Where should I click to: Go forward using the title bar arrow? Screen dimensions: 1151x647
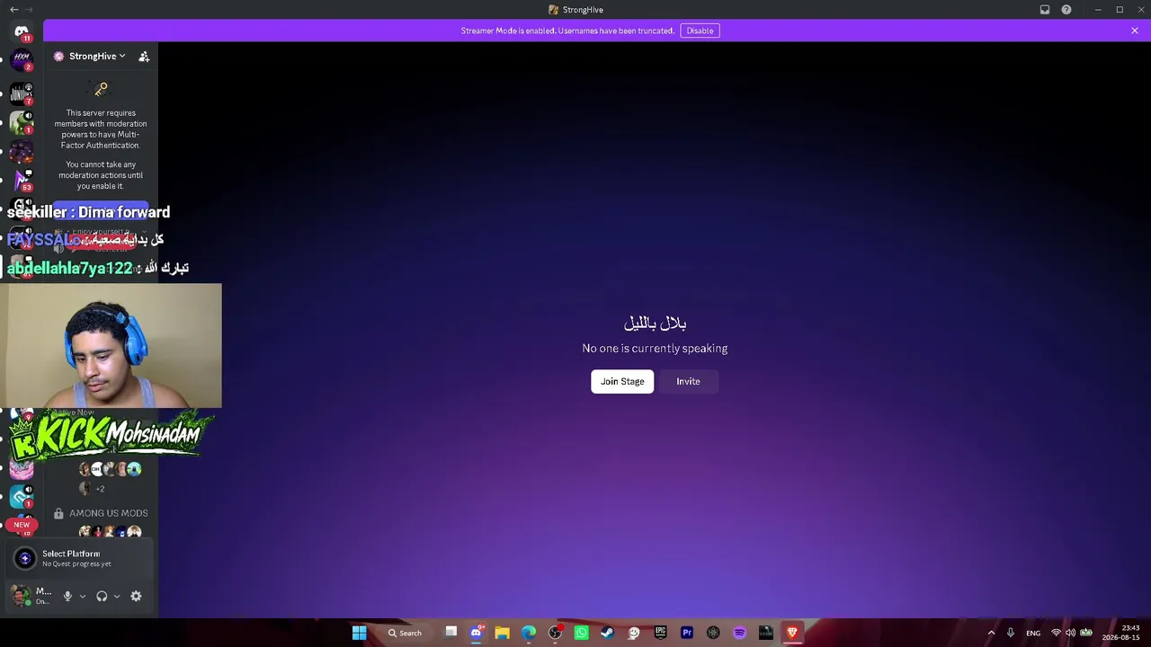coord(30,10)
